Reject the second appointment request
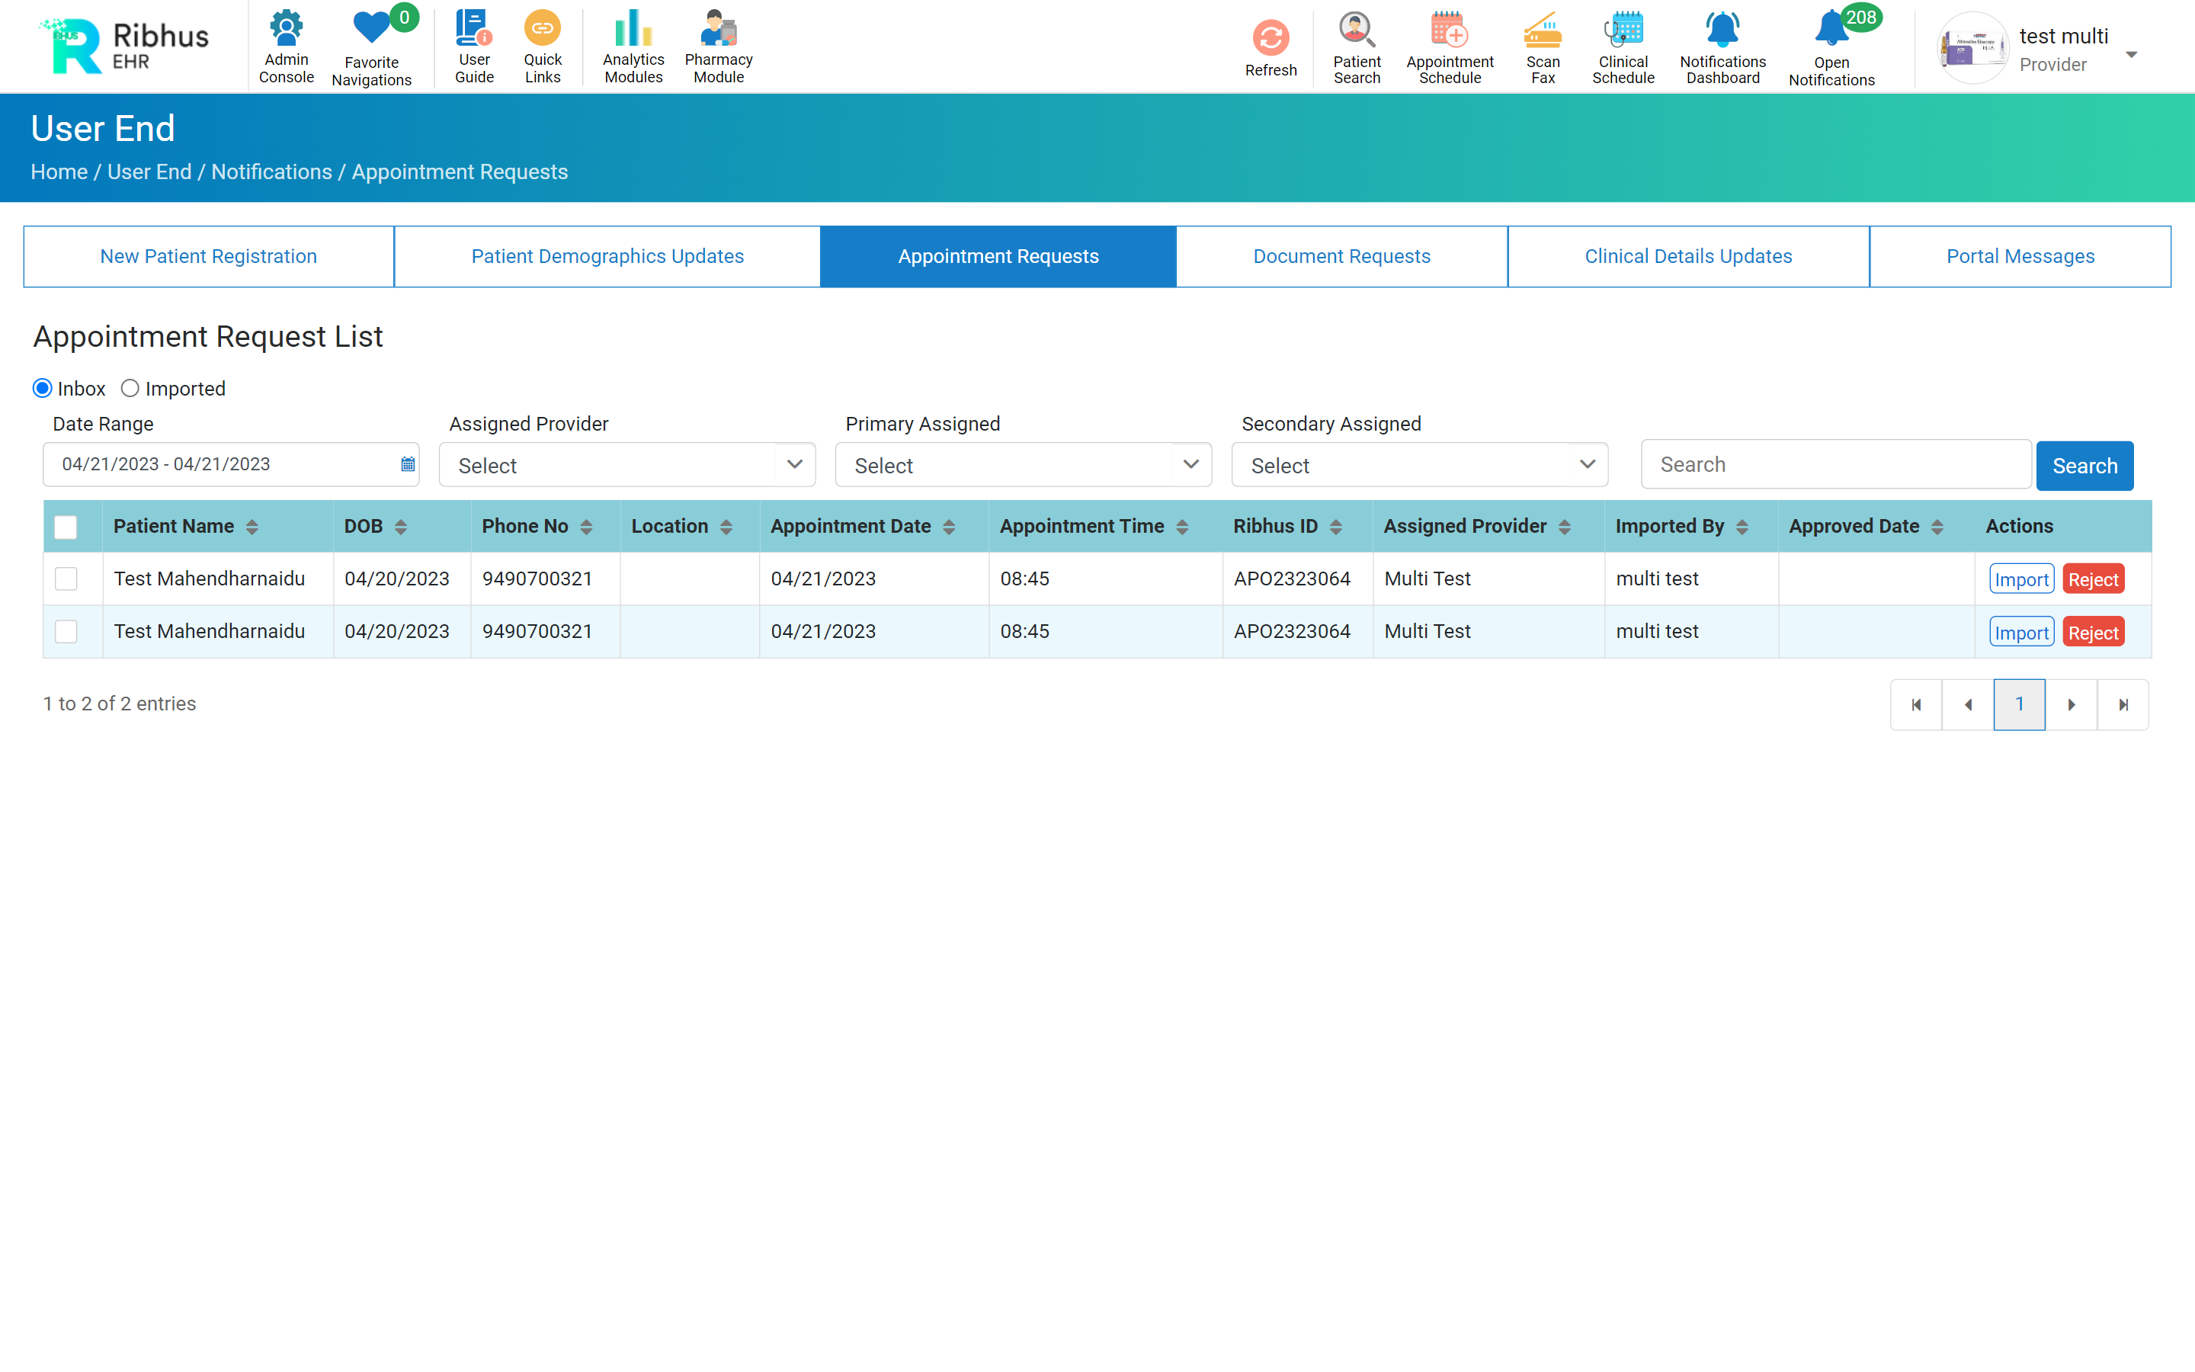 tap(2093, 633)
